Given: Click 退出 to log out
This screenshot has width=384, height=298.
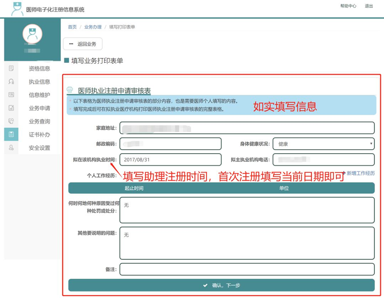Looking at the screenshot, I should (x=369, y=6).
